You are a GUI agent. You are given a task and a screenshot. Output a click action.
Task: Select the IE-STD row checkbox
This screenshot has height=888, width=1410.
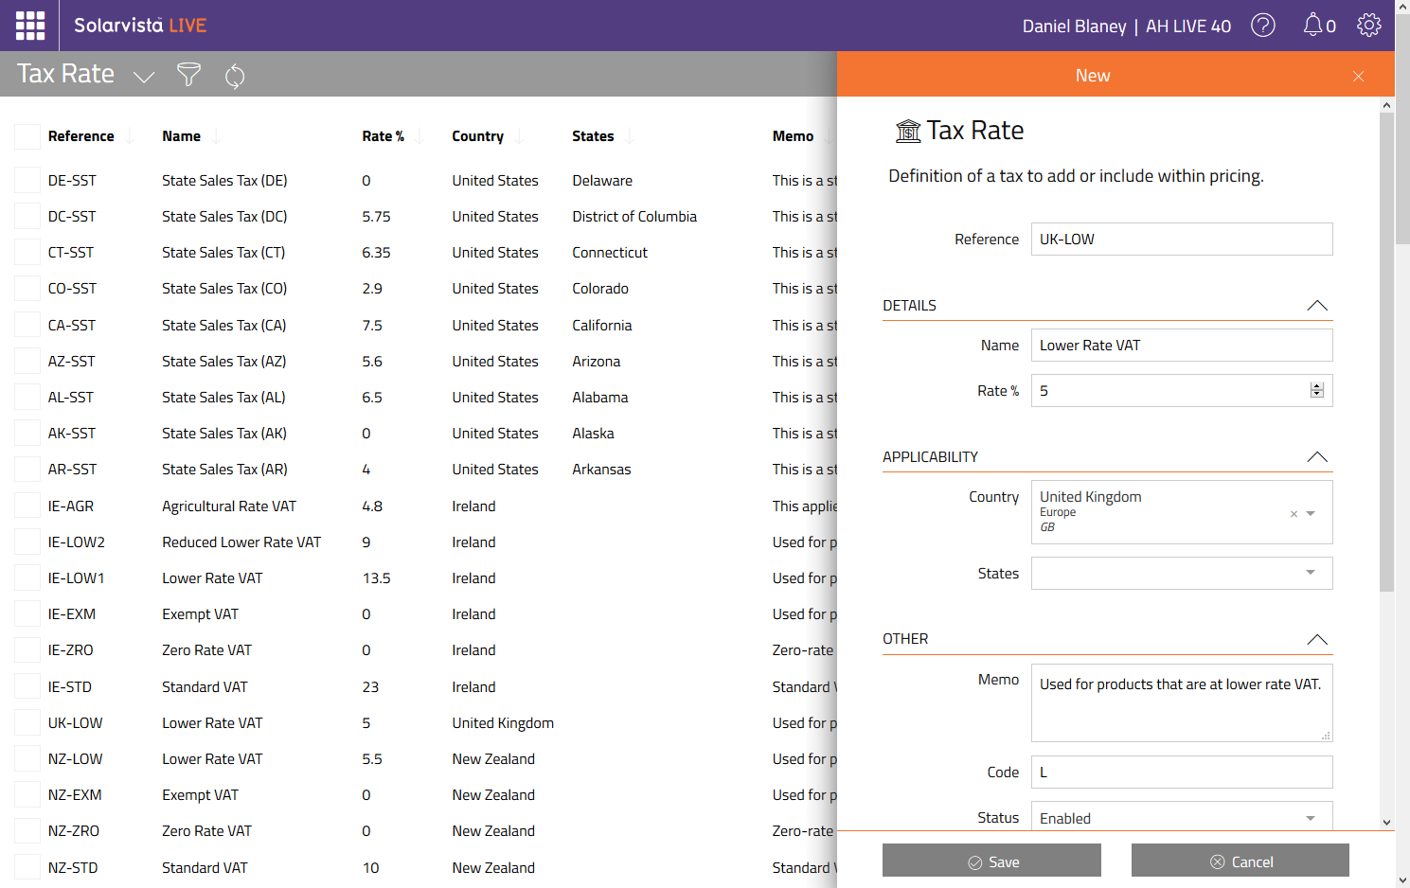coord(27,686)
